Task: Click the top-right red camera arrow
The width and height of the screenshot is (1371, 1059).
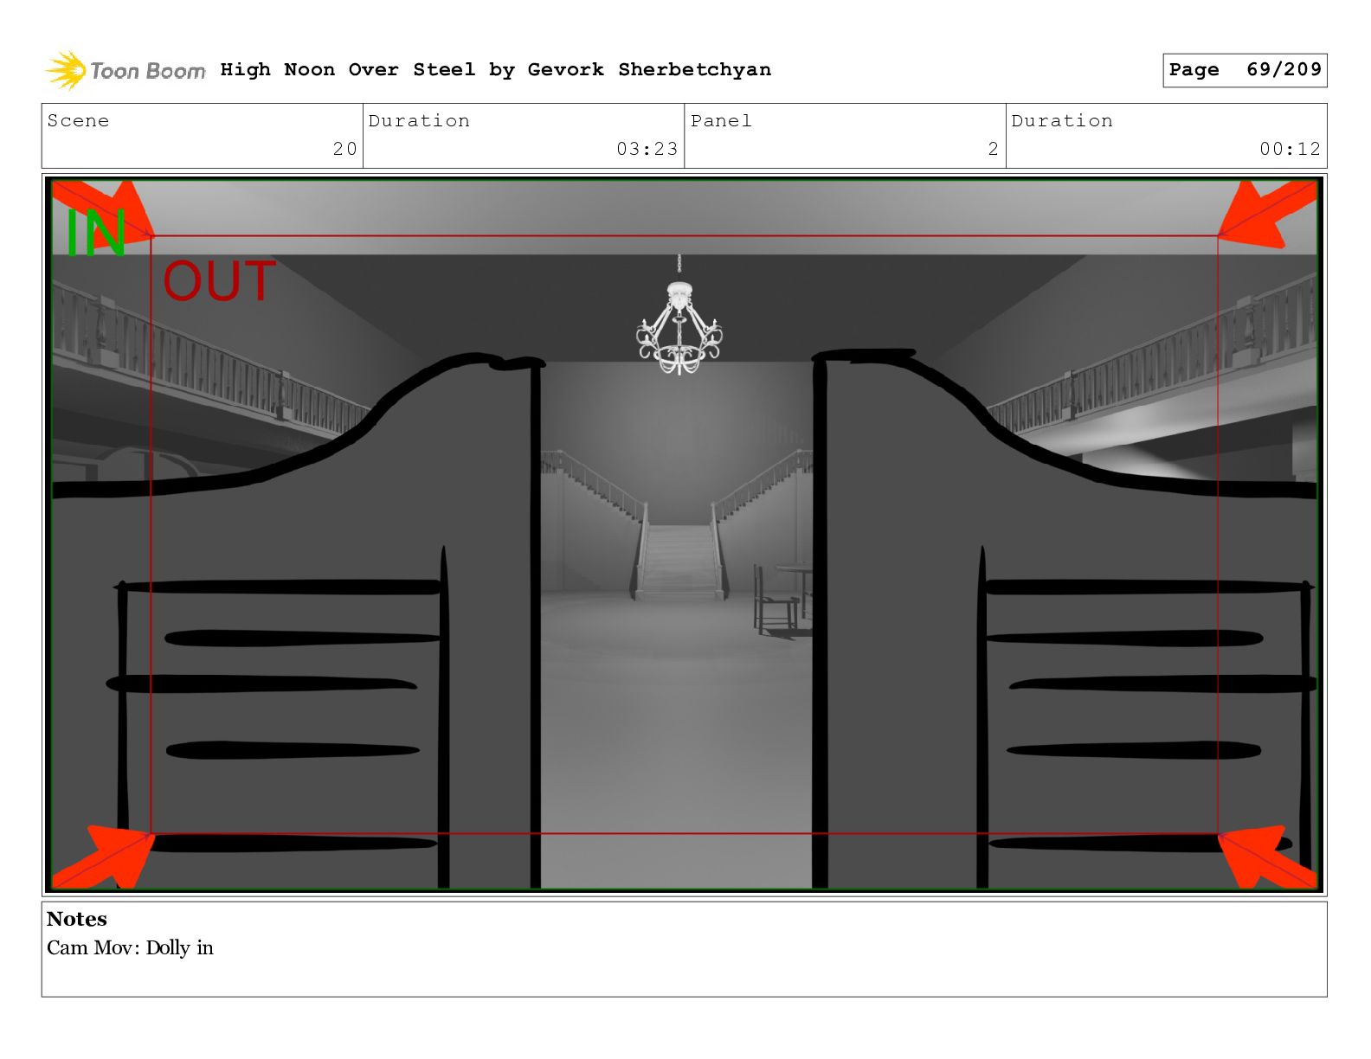Action: pos(1267,213)
